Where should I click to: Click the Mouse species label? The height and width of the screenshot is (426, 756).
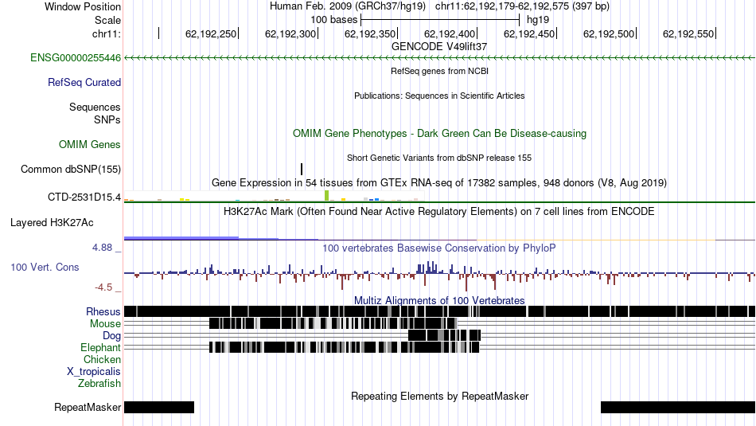click(105, 324)
